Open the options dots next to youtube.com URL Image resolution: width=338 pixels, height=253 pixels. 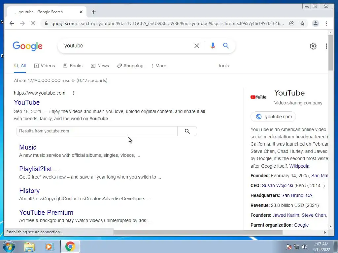pyautogui.click(x=74, y=93)
